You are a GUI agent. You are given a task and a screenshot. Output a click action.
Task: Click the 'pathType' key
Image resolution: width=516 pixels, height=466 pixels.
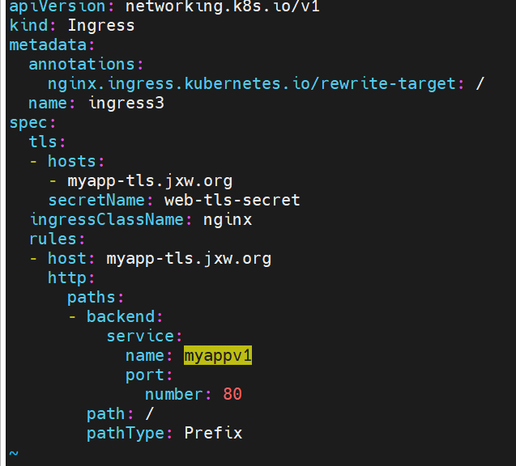tap(126, 434)
